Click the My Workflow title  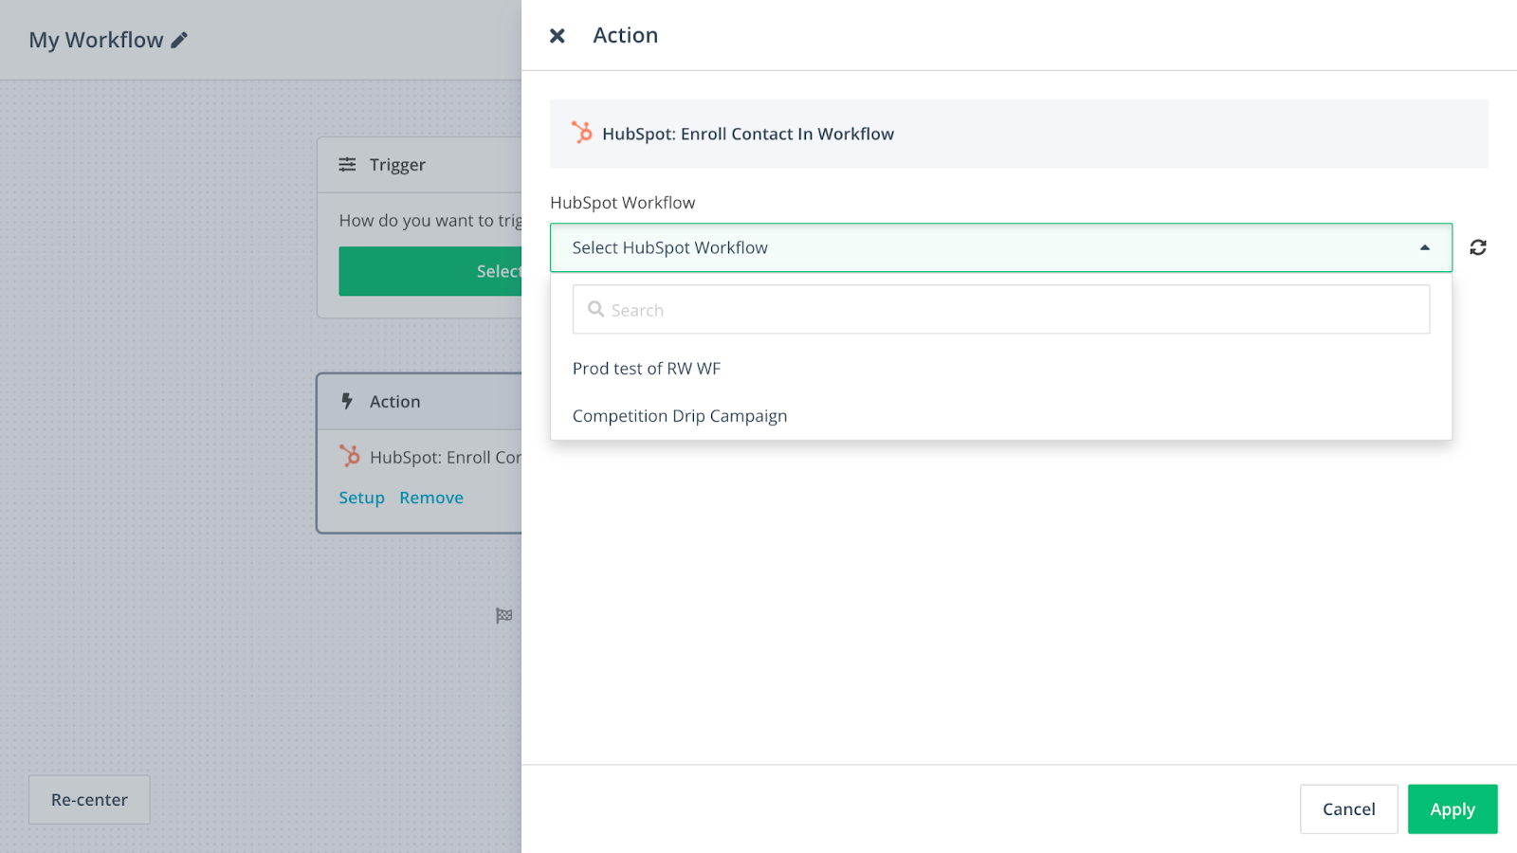(x=96, y=40)
